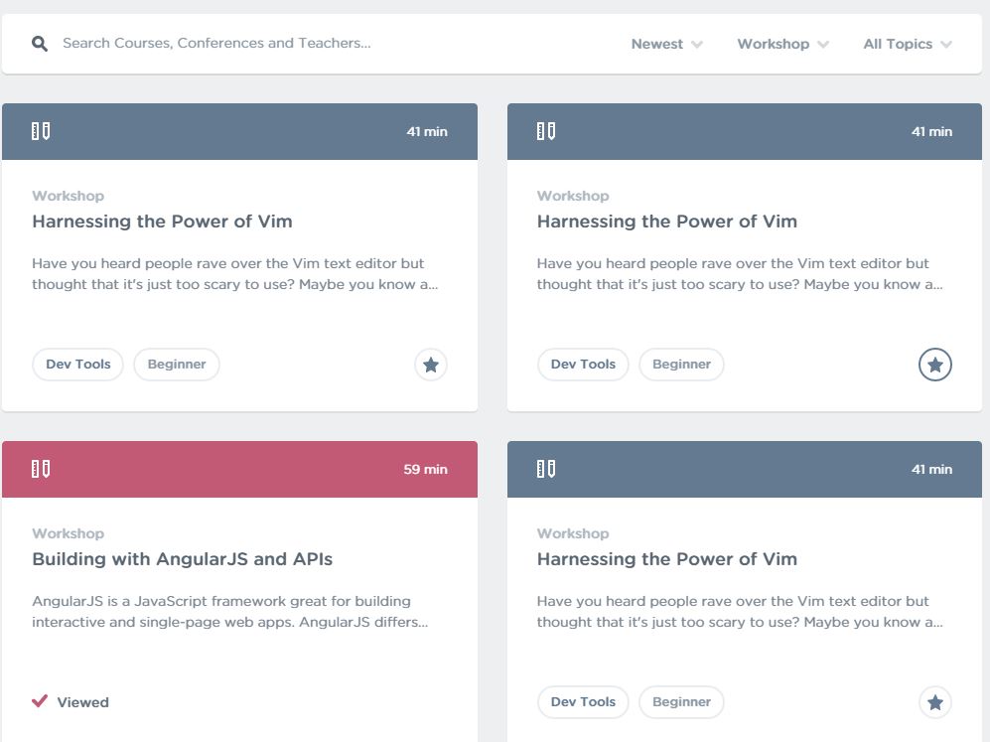This screenshot has width=990, height=742.
Task: Click the Viewed checkmark on the AngularJS card
Action: [40, 701]
